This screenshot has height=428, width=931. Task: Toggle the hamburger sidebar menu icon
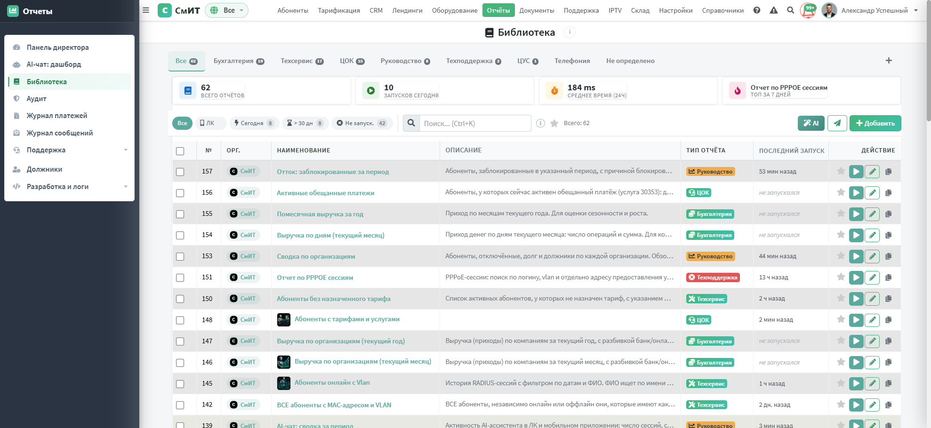146,10
